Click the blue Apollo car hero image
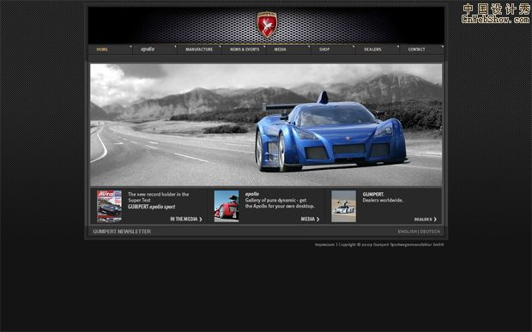 pos(266,124)
